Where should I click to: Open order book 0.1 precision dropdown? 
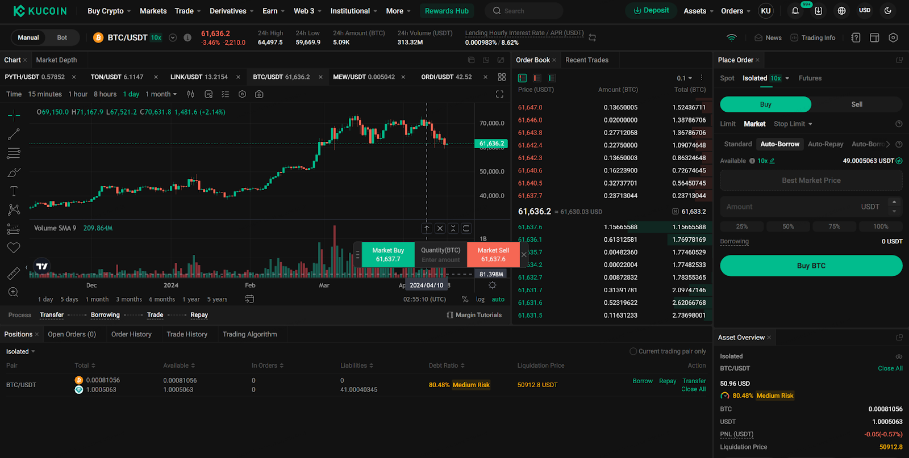(x=684, y=78)
